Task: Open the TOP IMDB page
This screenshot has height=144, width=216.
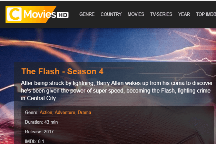Action: (206, 14)
